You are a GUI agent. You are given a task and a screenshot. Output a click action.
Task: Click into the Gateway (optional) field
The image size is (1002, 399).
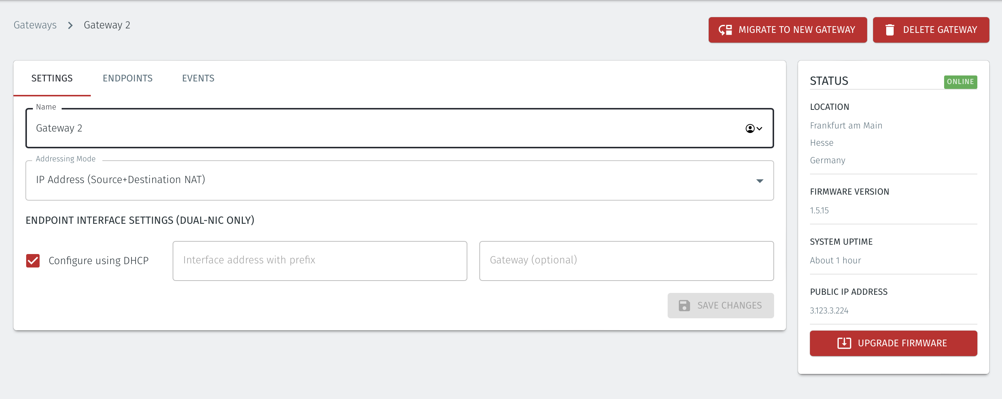[626, 260]
